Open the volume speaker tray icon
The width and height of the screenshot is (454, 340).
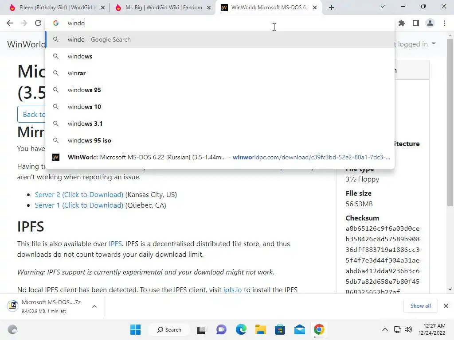(x=408, y=329)
